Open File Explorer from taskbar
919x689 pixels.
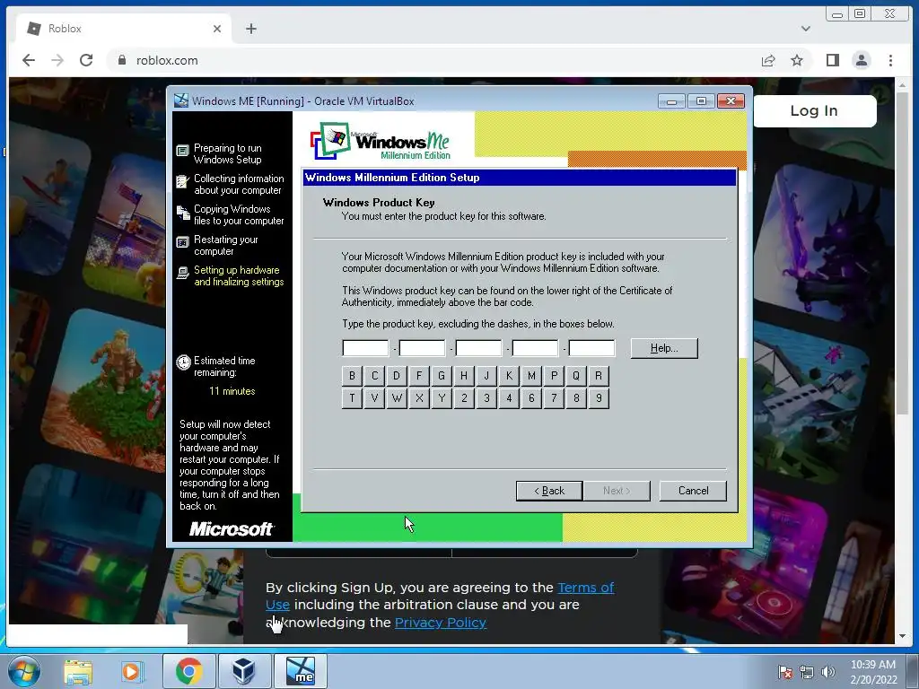pyautogui.click(x=78, y=671)
